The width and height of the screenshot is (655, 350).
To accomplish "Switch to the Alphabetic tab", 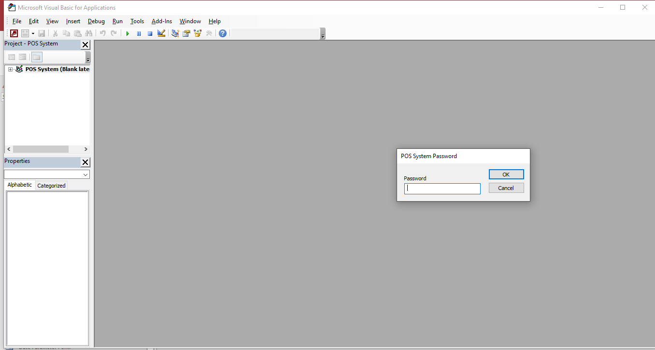I will 20,185.
